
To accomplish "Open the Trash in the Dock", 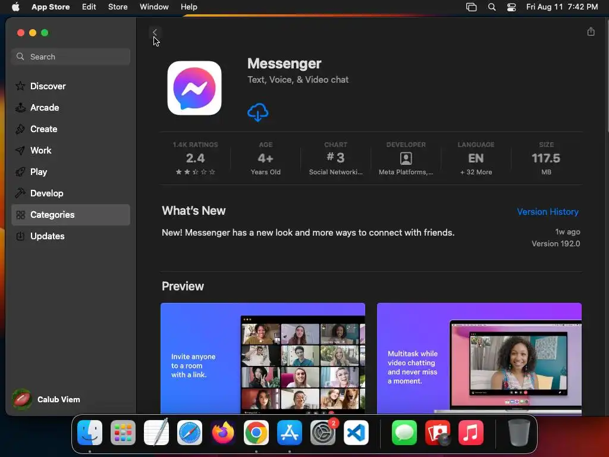I will (519, 433).
